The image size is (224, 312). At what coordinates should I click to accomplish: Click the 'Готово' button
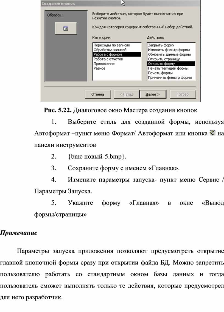click(183, 94)
